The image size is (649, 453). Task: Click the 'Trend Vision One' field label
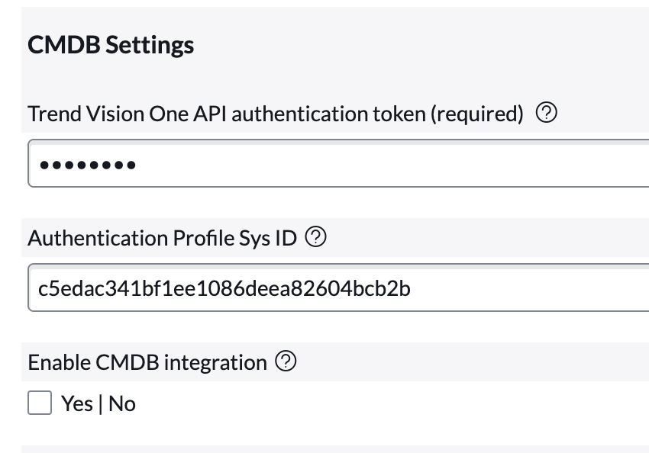pyautogui.click(x=275, y=113)
